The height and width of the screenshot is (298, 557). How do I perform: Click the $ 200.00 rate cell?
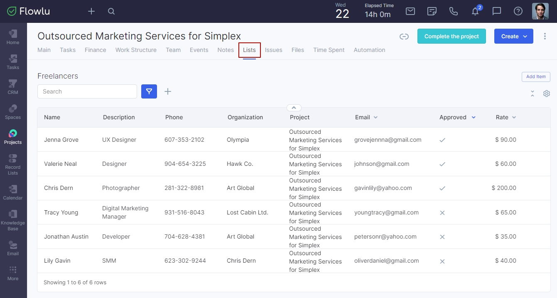(x=504, y=188)
